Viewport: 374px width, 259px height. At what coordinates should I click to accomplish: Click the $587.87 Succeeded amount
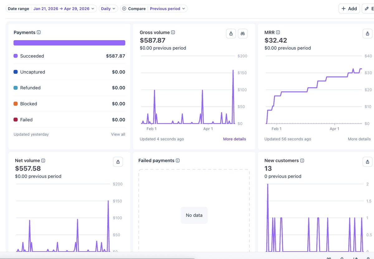pos(116,56)
